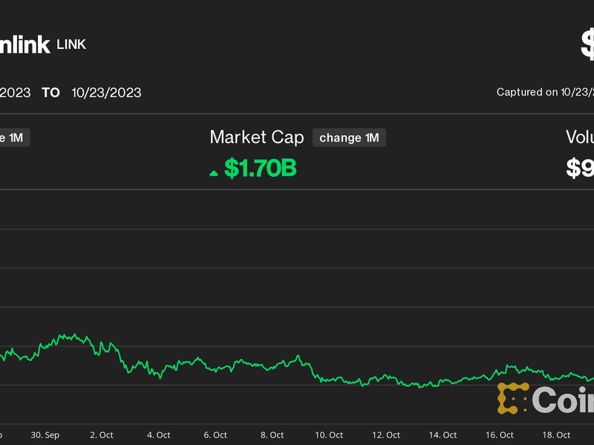Click the '2. Oct' axis label
594x445 pixels.
click(x=102, y=435)
